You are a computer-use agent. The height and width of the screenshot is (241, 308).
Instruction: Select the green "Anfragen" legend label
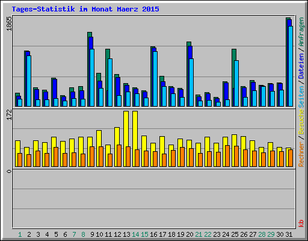pyautogui.click(x=301, y=32)
